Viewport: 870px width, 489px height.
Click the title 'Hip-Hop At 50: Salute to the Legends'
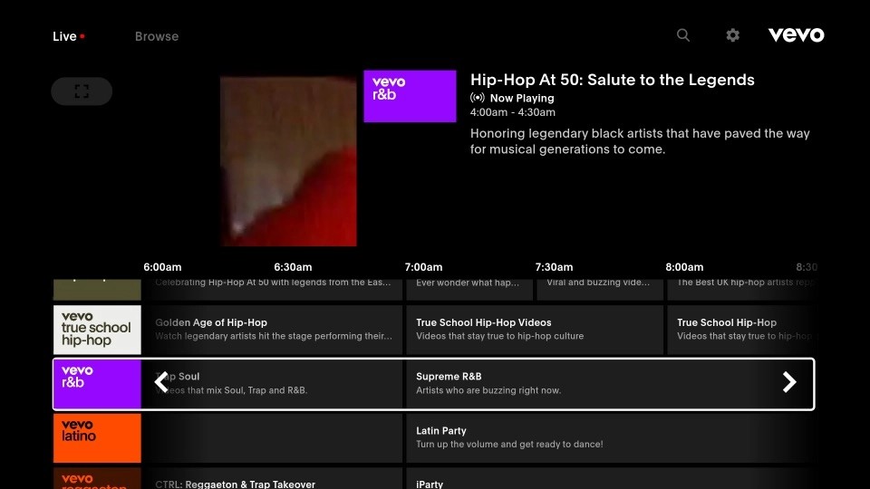pos(612,80)
